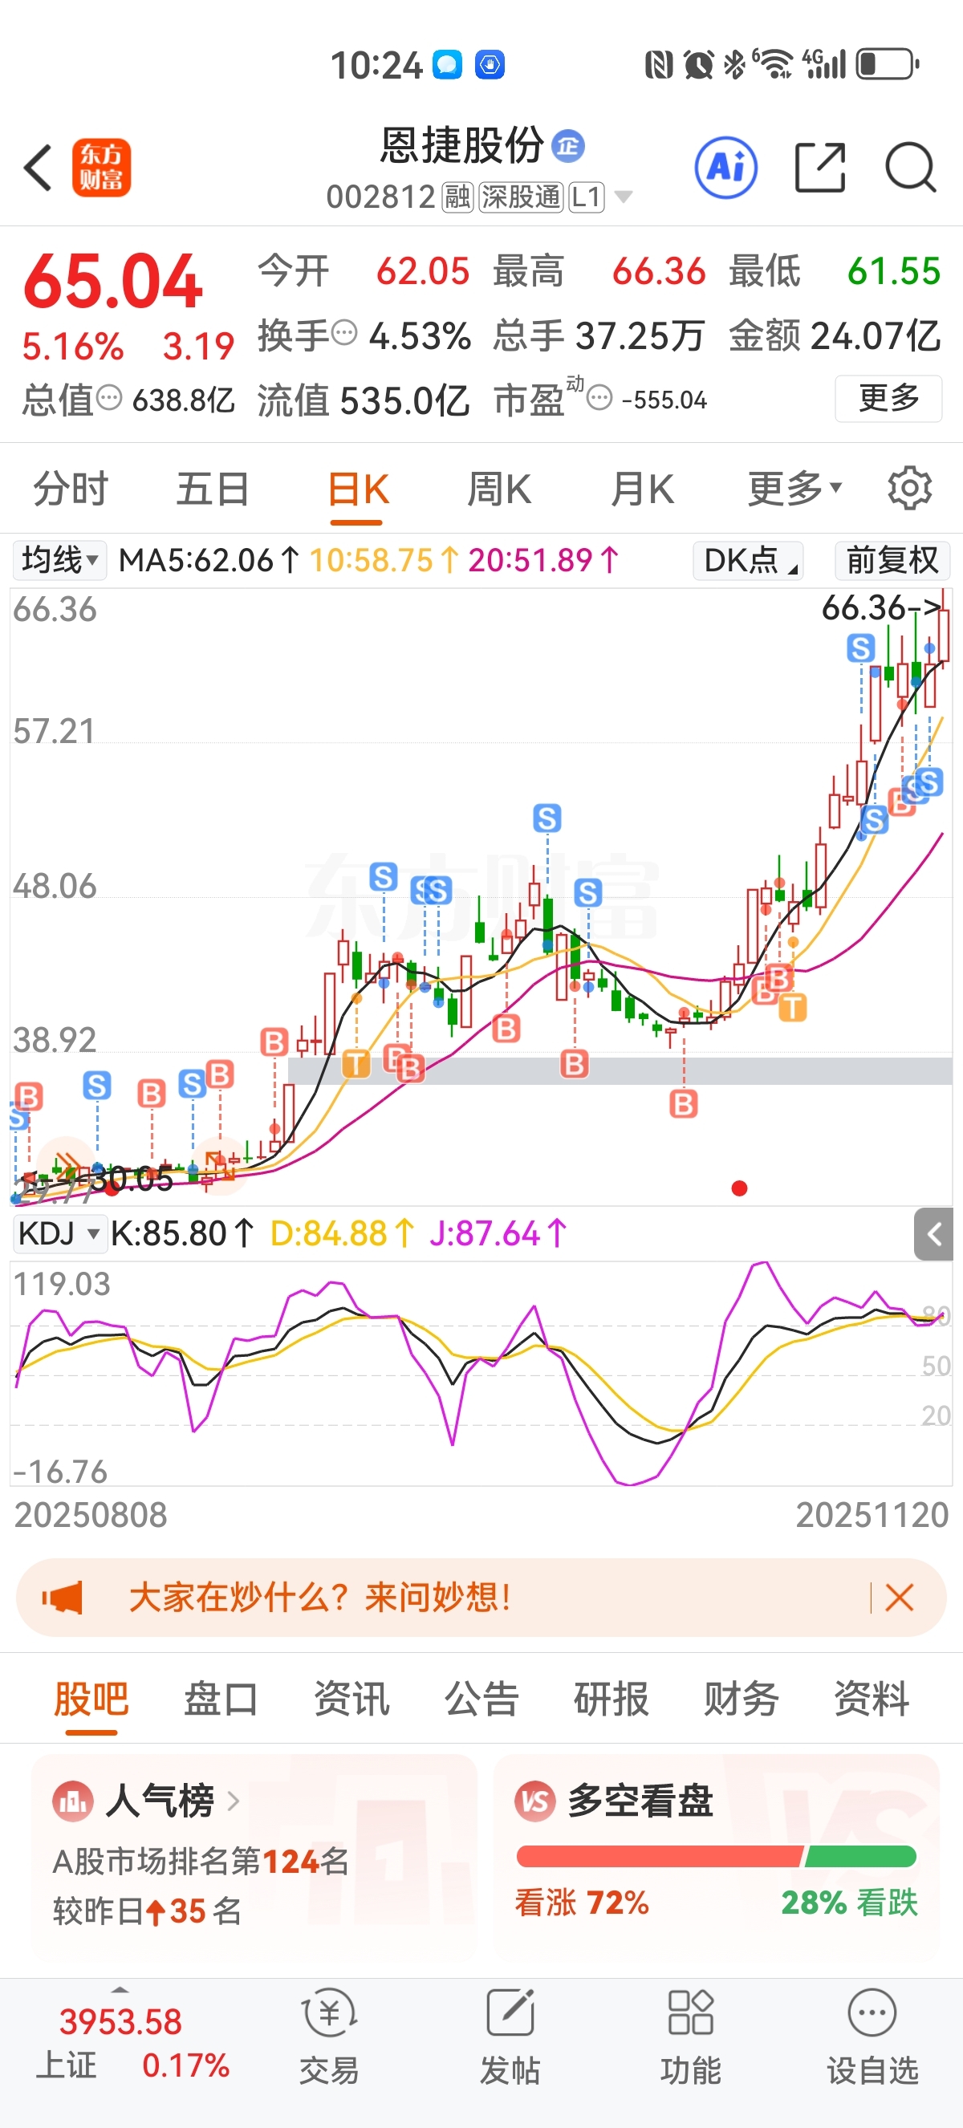Viewport: 963px width, 2128px height.
Task: Expand the 更多 chart period dropdown
Action: [794, 488]
